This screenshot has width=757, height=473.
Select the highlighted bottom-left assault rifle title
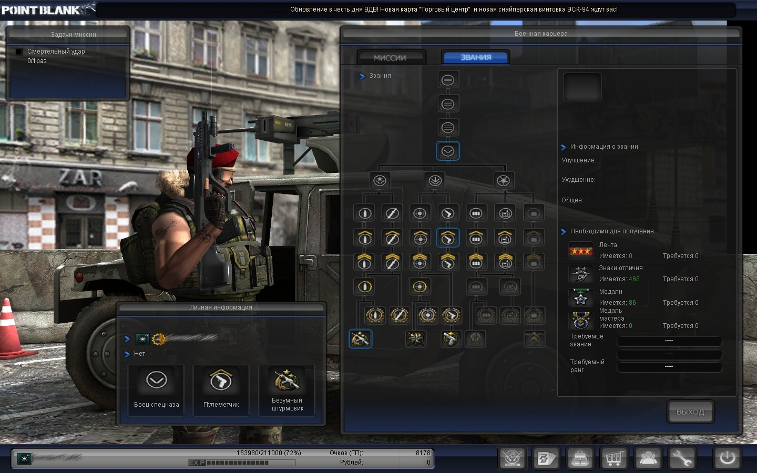pos(360,339)
